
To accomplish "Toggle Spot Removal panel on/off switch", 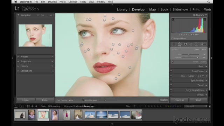I will [x=173, y=62].
